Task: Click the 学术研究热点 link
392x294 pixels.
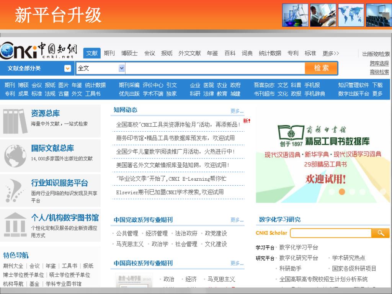Action: 348,258
